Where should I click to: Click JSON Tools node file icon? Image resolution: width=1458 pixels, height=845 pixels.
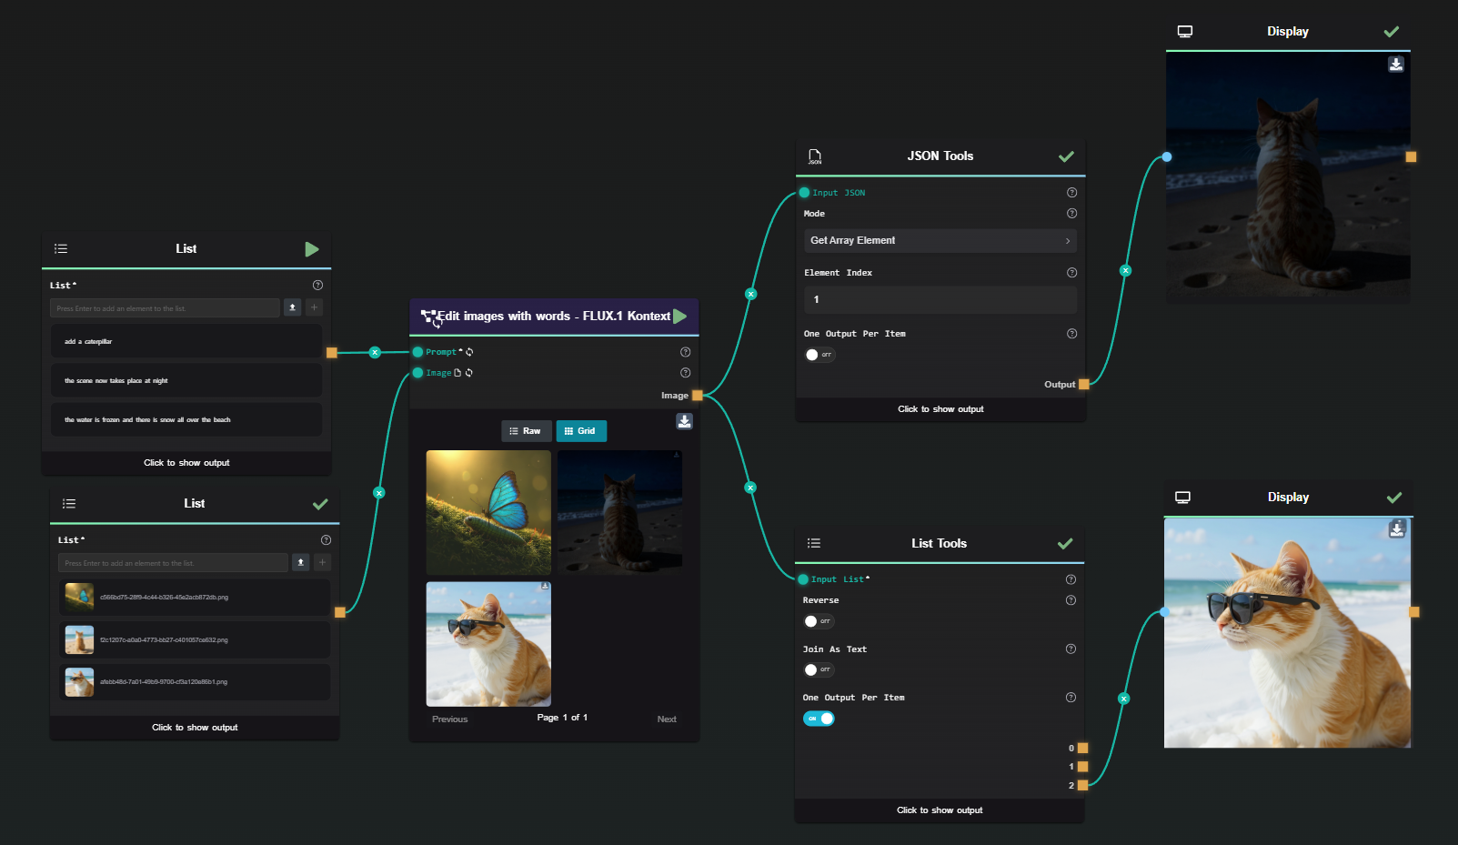[815, 156]
